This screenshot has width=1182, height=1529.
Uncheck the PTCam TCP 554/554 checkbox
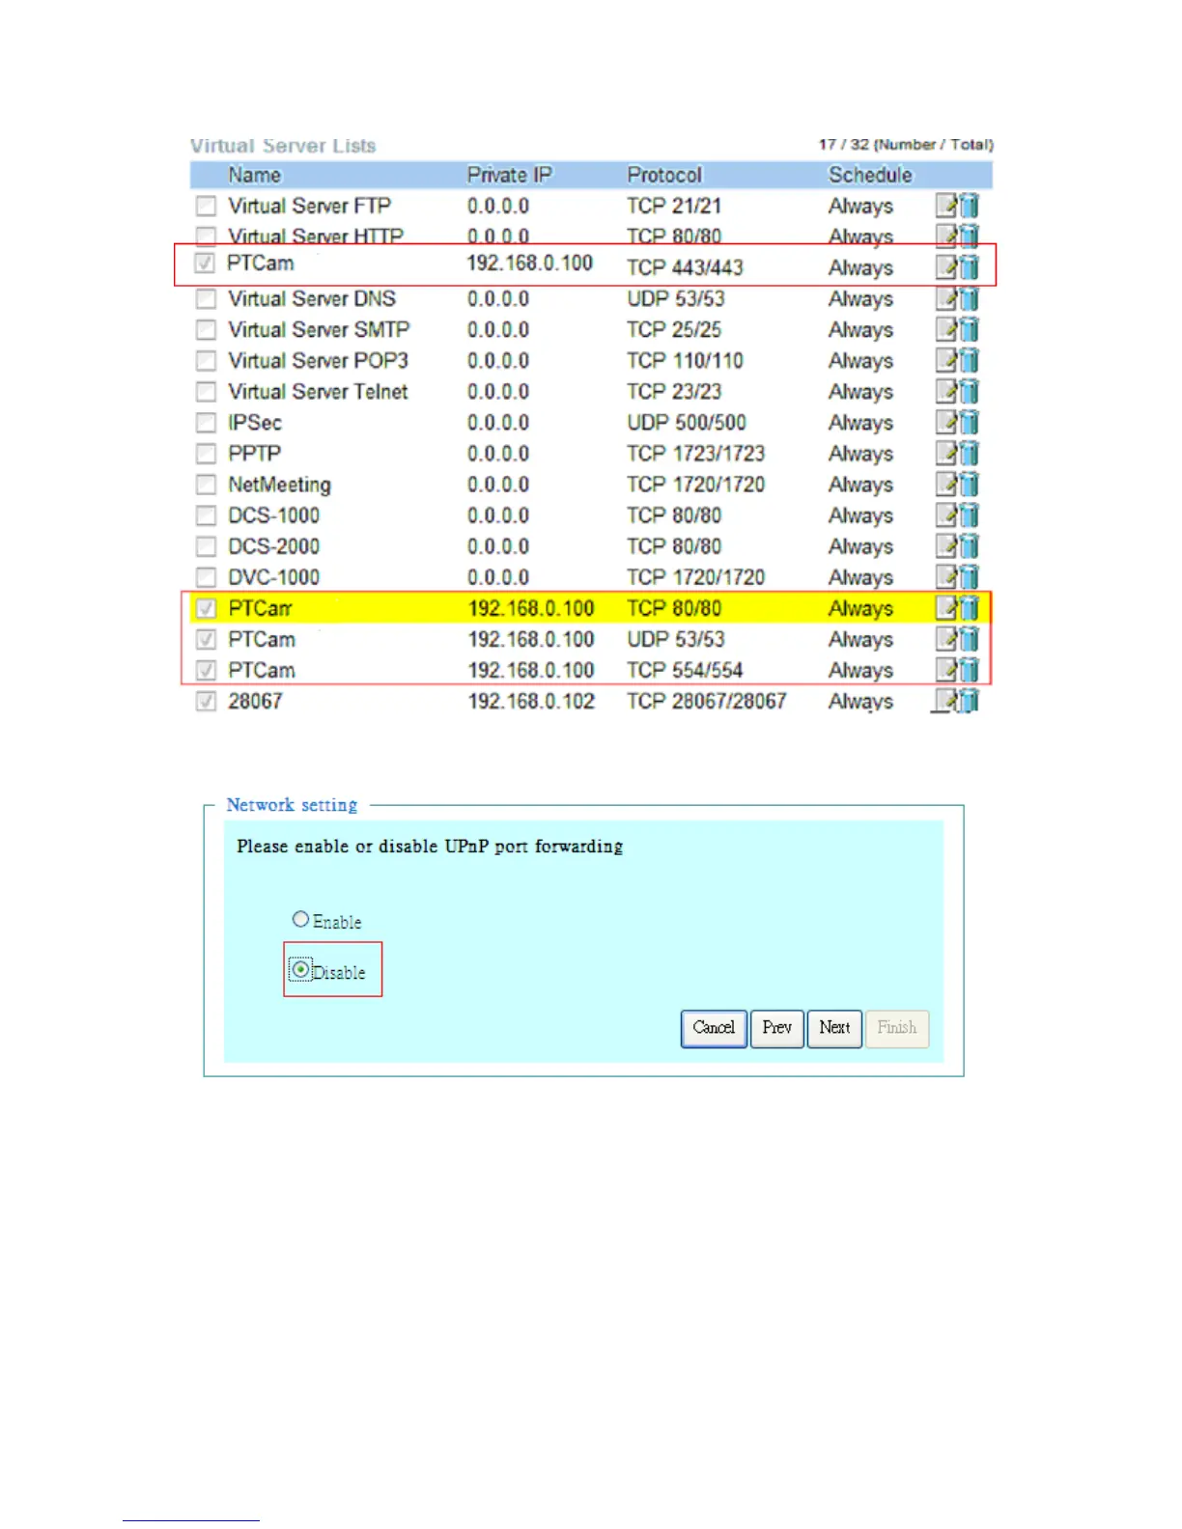[206, 670]
